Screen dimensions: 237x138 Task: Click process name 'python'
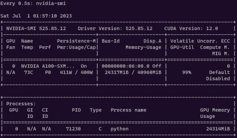(120, 129)
